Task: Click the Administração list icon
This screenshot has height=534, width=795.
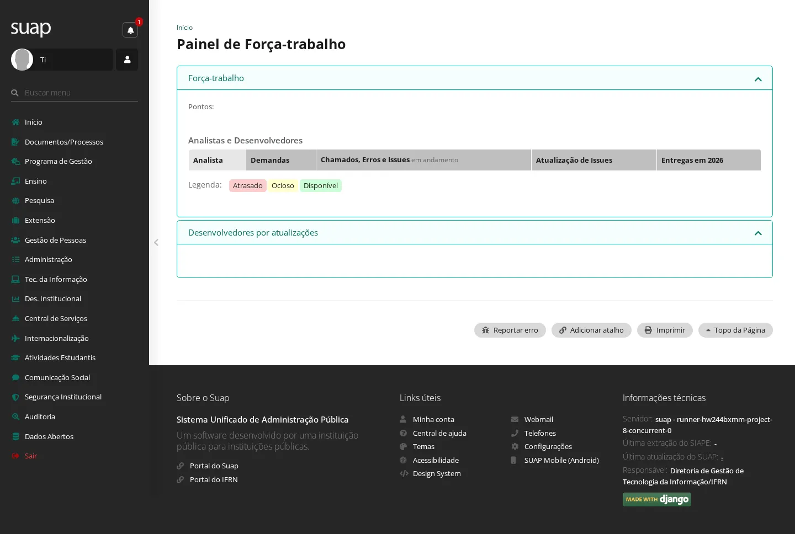Action: (x=15, y=259)
